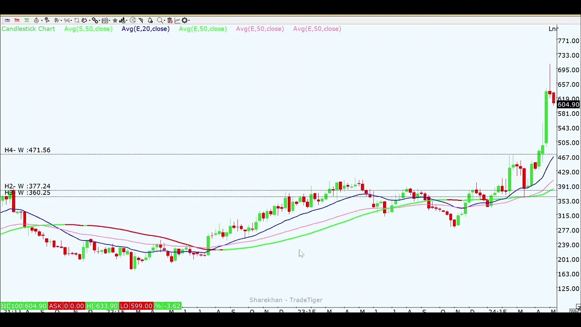
Task: Click the Candlestick Chart legend label
Action: 28,29
